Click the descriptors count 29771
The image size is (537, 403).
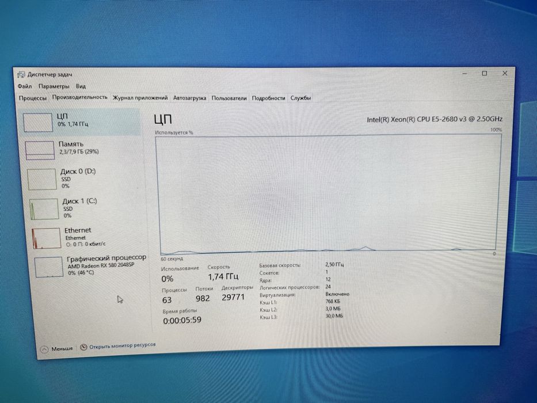(233, 297)
